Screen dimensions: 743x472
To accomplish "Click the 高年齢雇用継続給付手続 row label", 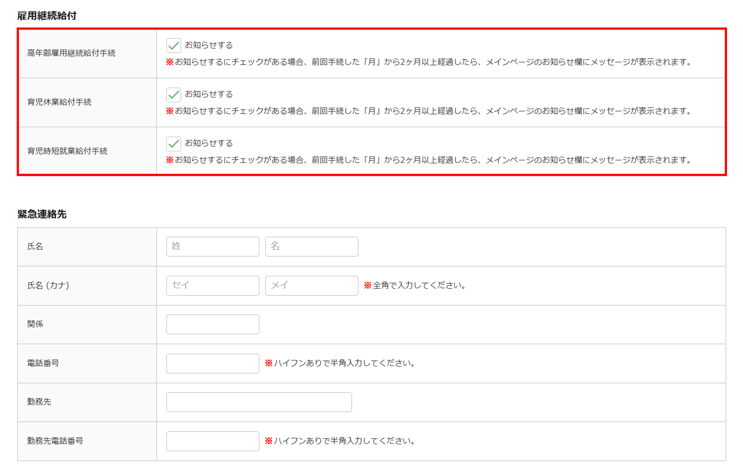I will 71,53.
